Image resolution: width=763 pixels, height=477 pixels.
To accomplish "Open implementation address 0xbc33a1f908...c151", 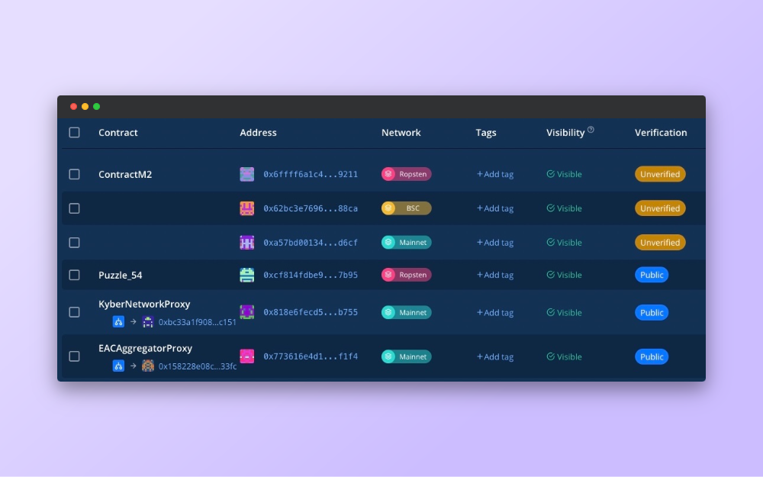I will pyautogui.click(x=198, y=322).
